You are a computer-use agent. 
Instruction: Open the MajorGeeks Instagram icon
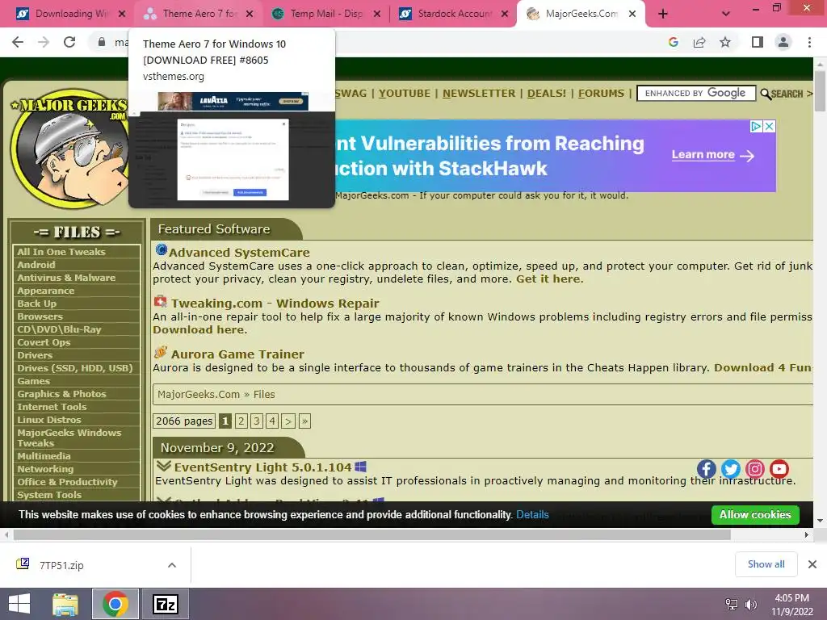point(755,469)
